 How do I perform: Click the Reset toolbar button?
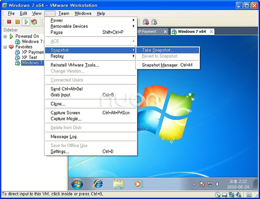[34, 22]
